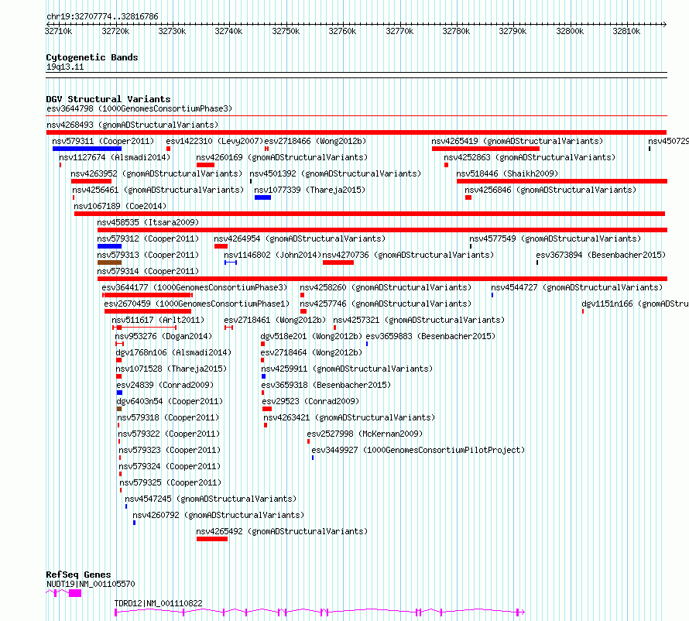Open nsv4252863 gnomAD variant
689x621 pixels.
(530, 157)
